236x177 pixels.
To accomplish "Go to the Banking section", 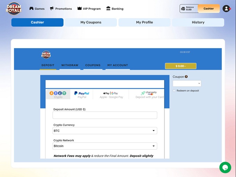I will click(115, 9).
